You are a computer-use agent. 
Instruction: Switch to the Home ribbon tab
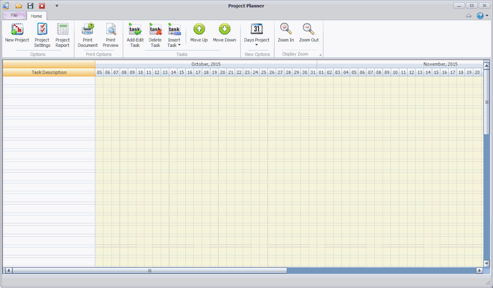pos(36,16)
